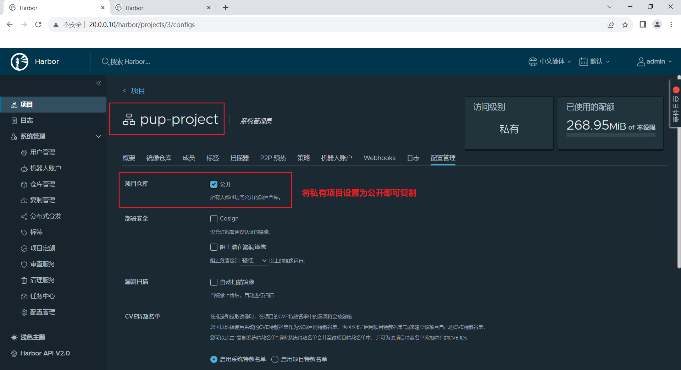The width and height of the screenshot is (681, 370).
Task: Switch to the 概要 tab
Action: click(129, 158)
